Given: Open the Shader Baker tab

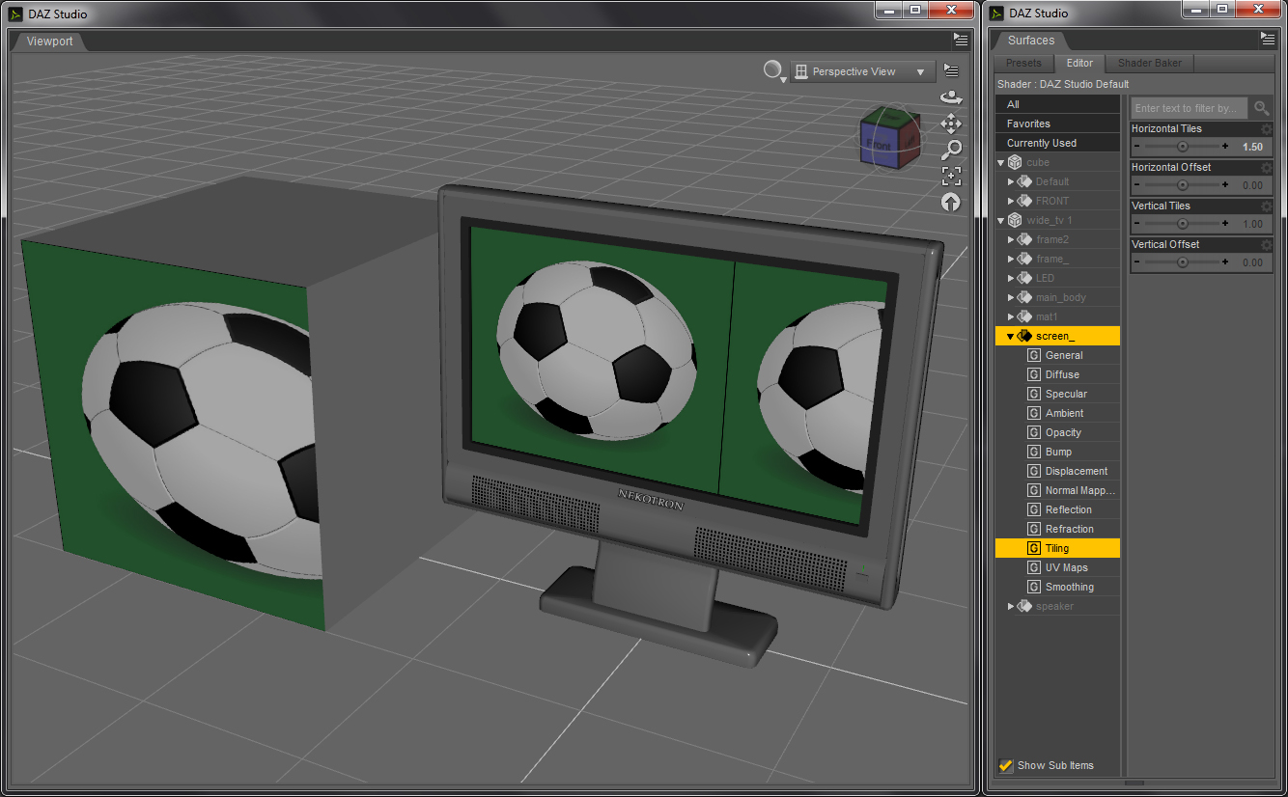Looking at the screenshot, I should (1150, 63).
